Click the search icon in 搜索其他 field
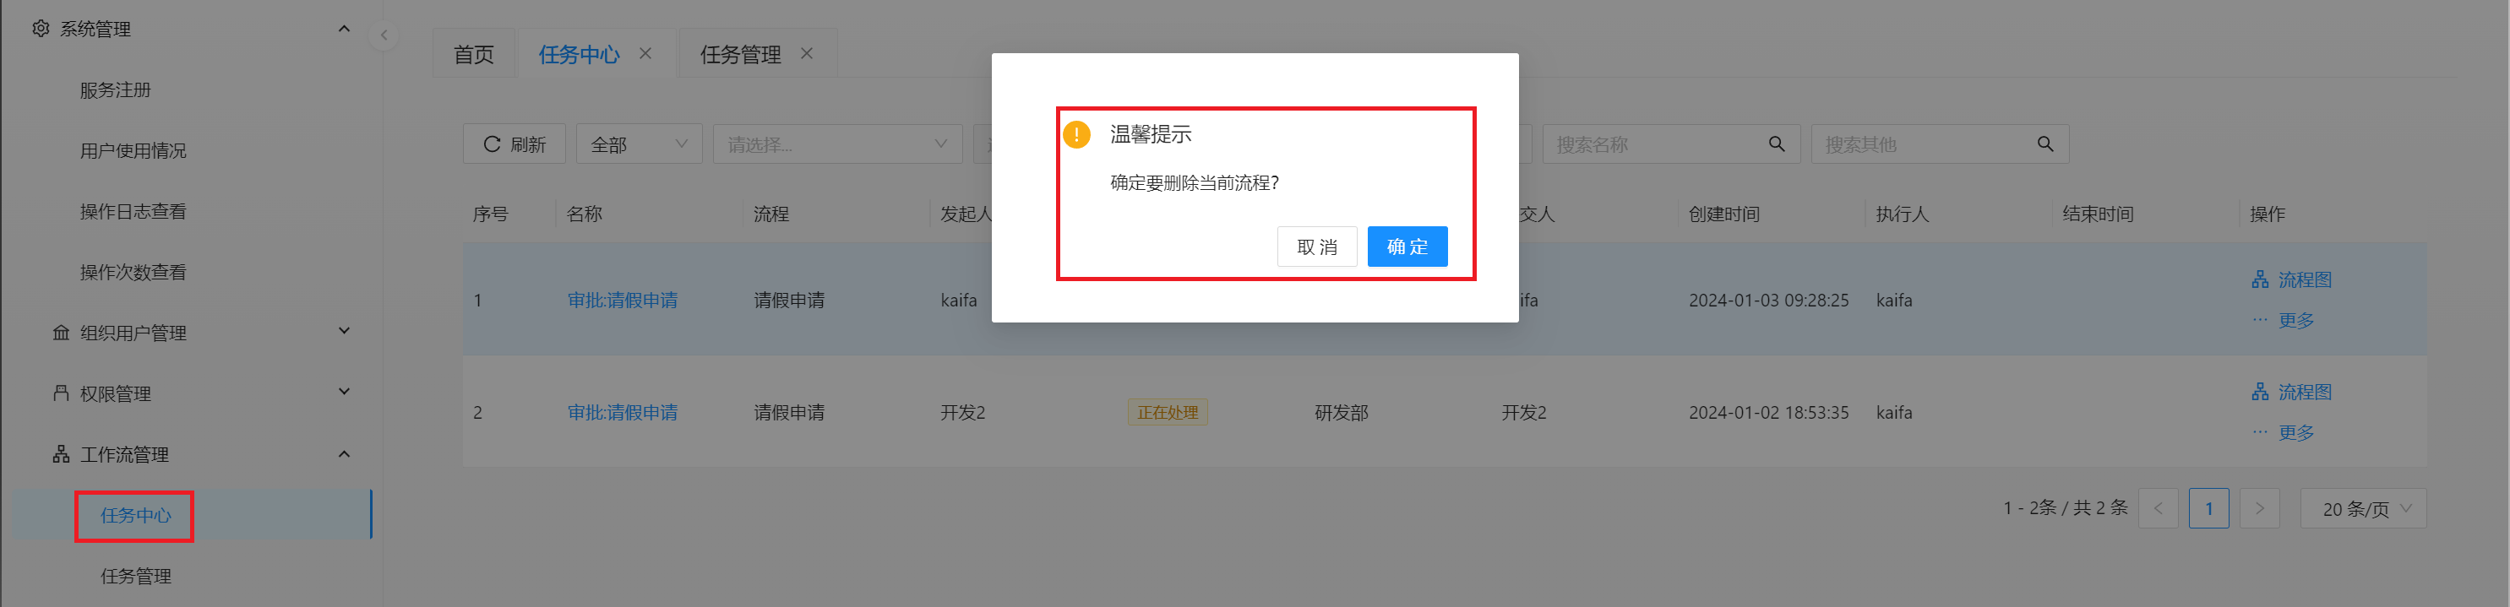Screen dimensions: 2510x607 coord(2044,144)
